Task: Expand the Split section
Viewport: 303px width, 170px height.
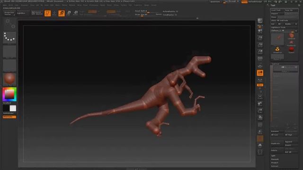Action: (x=273, y=156)
